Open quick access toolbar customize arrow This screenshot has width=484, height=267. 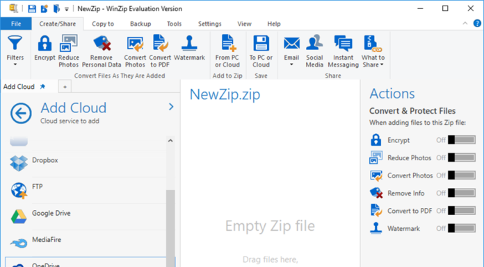click(x=66, y=9)
